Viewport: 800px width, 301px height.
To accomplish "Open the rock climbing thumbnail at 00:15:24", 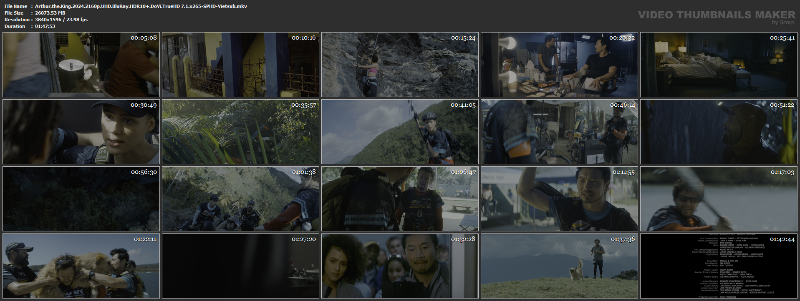I will pos(400,65).
